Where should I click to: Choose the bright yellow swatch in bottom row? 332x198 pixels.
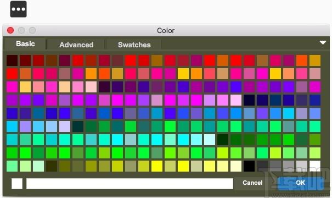[157, 166]
